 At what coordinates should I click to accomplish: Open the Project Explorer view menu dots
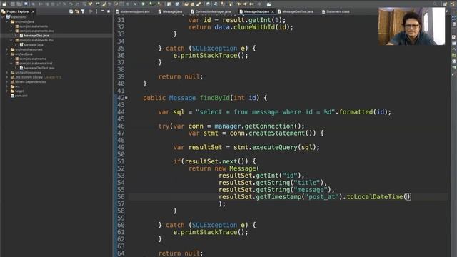[96, 11]
